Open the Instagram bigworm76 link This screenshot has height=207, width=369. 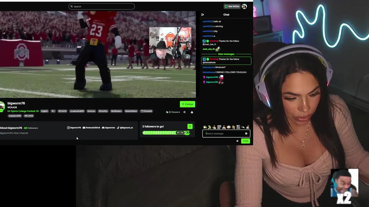click(74, 128)
